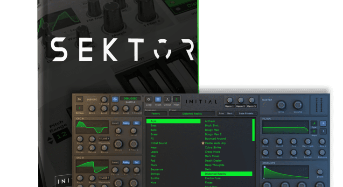343x187 pixels.
Task: Click the Loop icon button
Action: (x=148, y=99)
